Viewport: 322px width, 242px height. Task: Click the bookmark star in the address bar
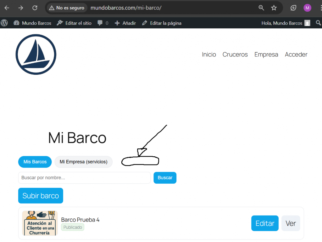coord(274,8)
